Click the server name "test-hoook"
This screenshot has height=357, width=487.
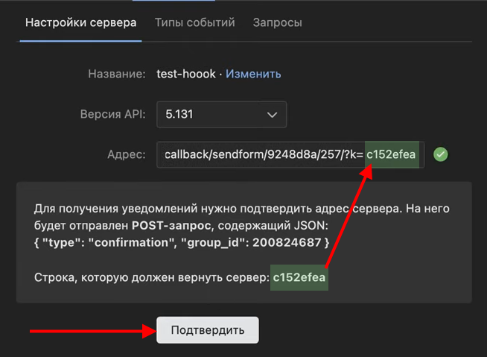tap(186, 74)
